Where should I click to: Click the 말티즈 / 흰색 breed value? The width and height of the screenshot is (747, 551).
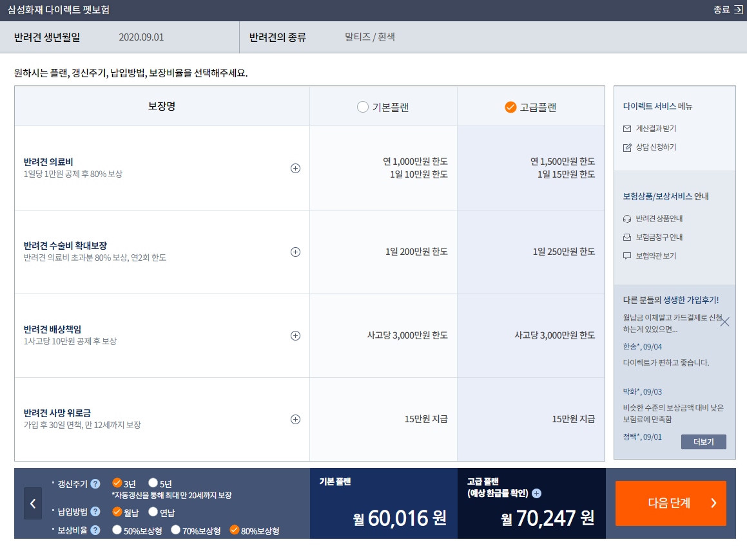click(x=370, y=37)
